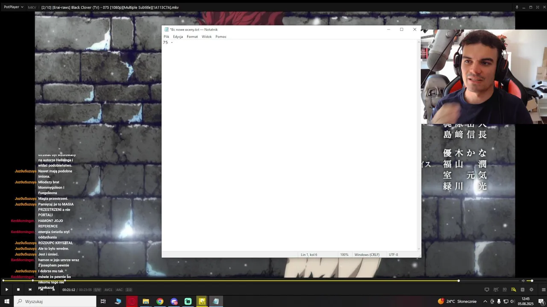Skip to the previous file in PotPlayer
The height and width of the screenshot is (307, 547).
(x=30, y=290)
